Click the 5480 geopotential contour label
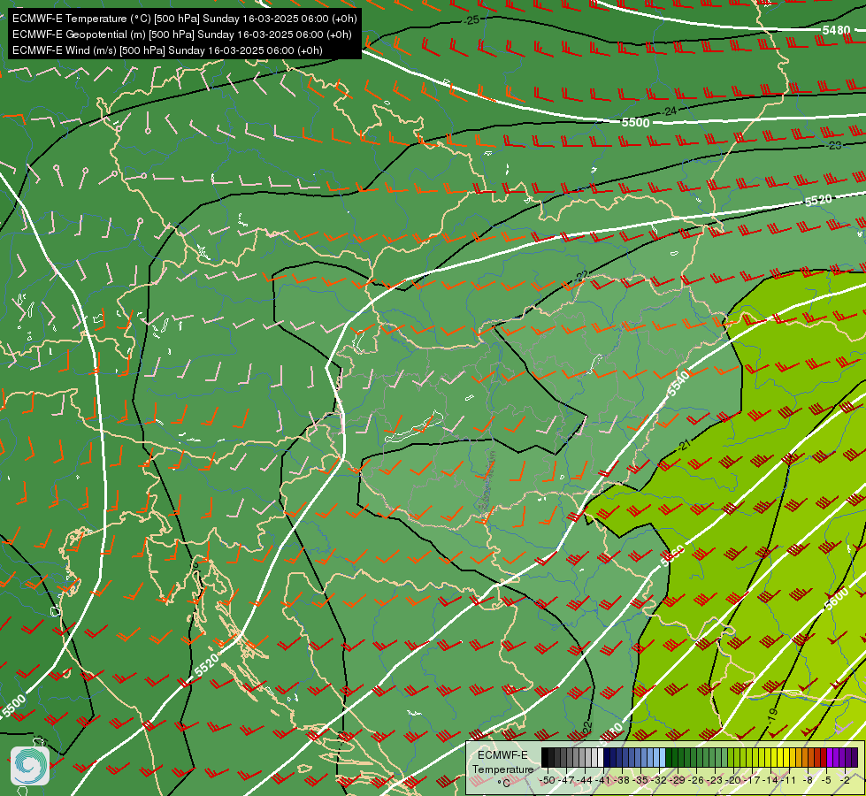The image size is (866, 796). 836,30
